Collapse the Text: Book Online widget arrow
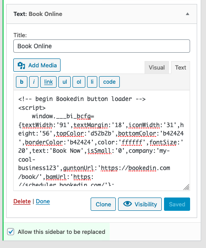 point(187,14)
